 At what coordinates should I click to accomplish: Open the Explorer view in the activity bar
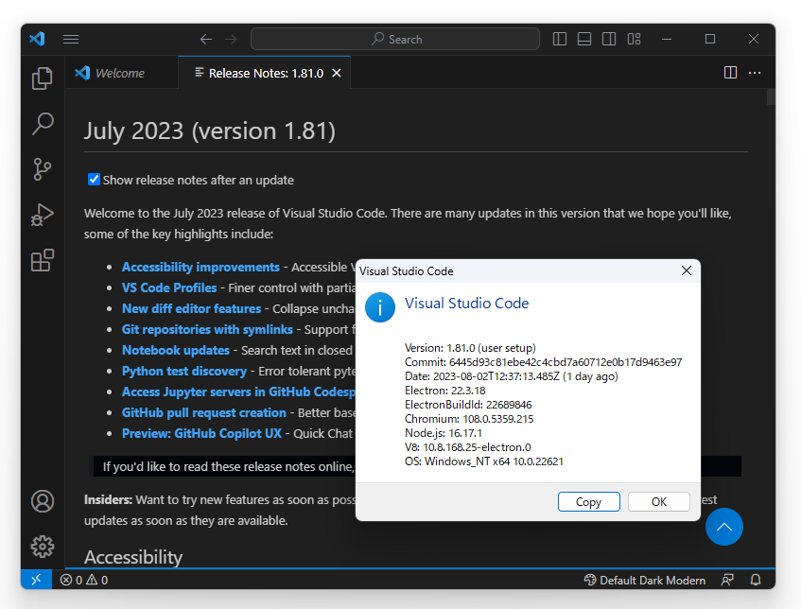[42, 78]
